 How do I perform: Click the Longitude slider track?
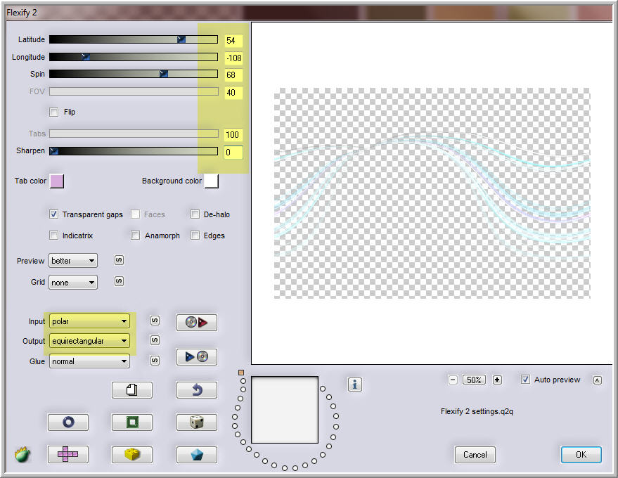[x=134, y=57]
